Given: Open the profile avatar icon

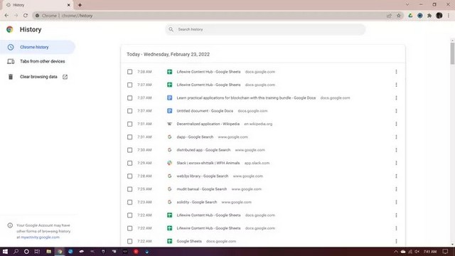Looking at the screenshot, I should click(x=439, y=16).
